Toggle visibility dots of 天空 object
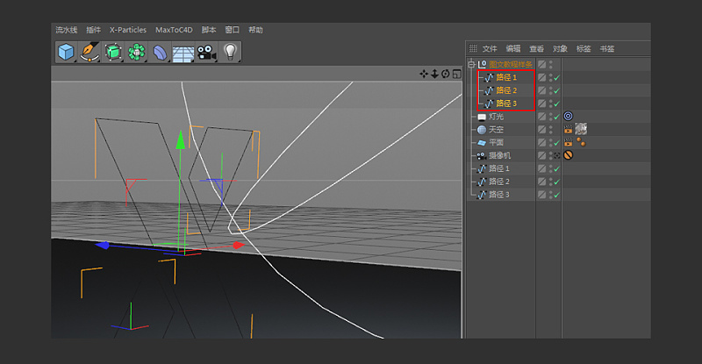Screen dimensions: 702x364 coord(551,129)
